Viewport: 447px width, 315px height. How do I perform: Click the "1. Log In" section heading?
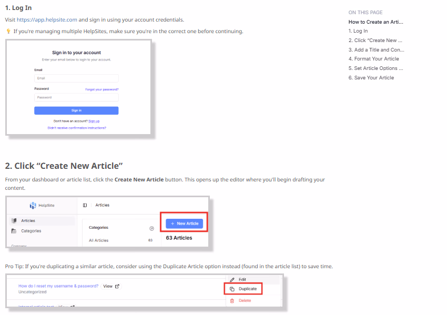18,8
